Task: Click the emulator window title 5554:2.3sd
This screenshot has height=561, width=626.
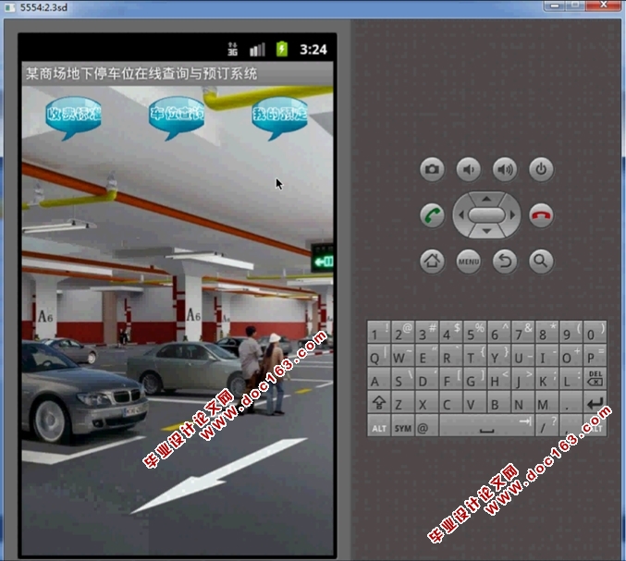Action: tap(43, 7)
